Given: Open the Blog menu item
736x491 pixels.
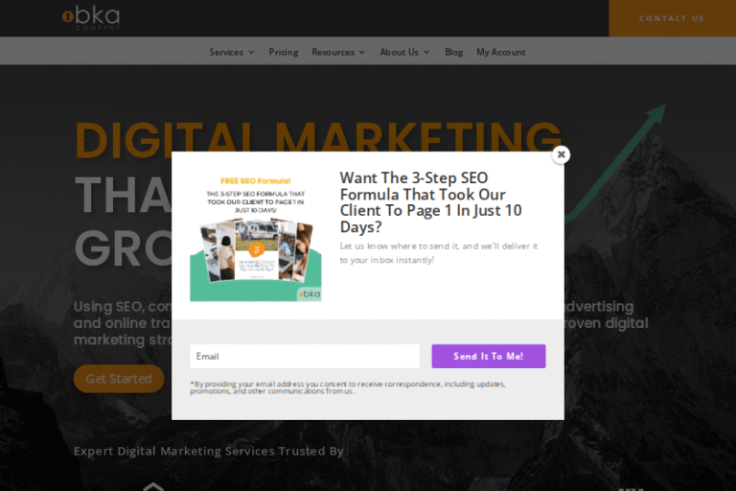Looking at the screenshot, I should pyautogui.click(x=454, y=52).
